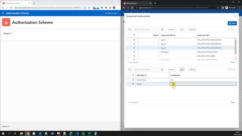Click Add Row in the lower roles grid
242x136 pixels.
click(x=192, y=70)
